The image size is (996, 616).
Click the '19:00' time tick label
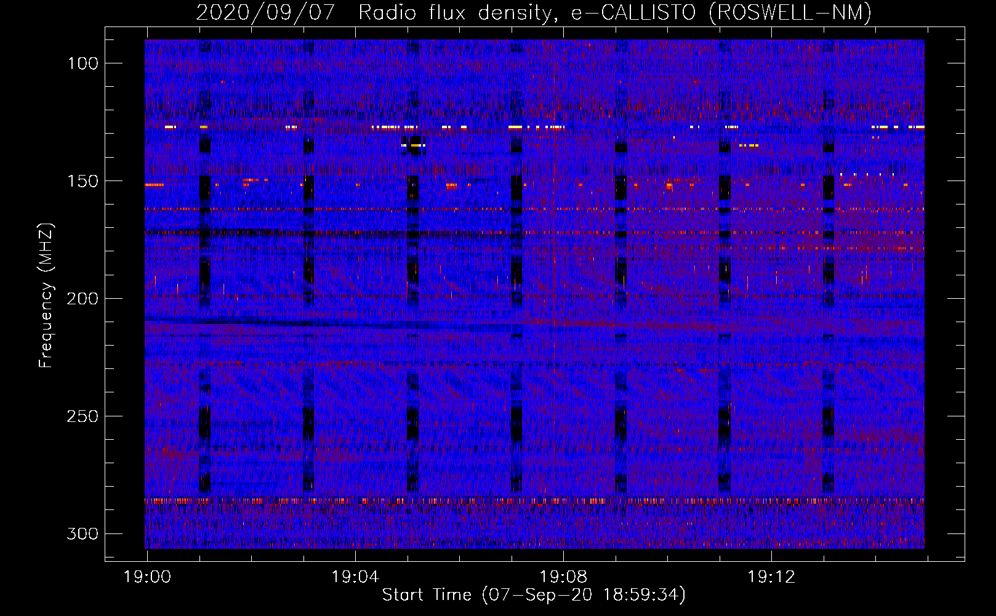click(147, 577)
